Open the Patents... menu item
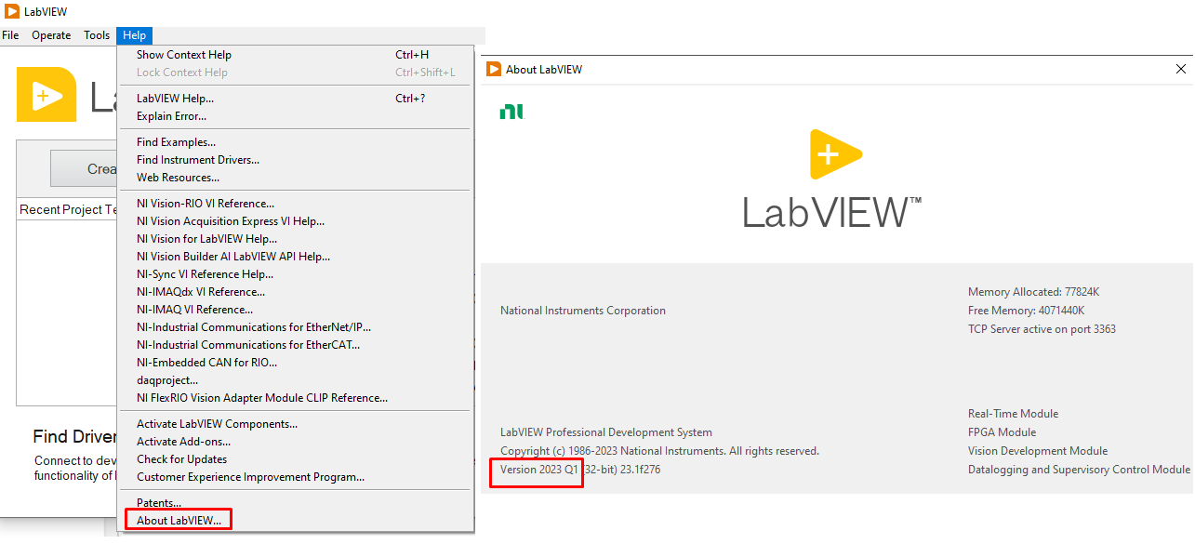Image resolution: width=1195 pixels, height=544 pixels. point(159,503)
